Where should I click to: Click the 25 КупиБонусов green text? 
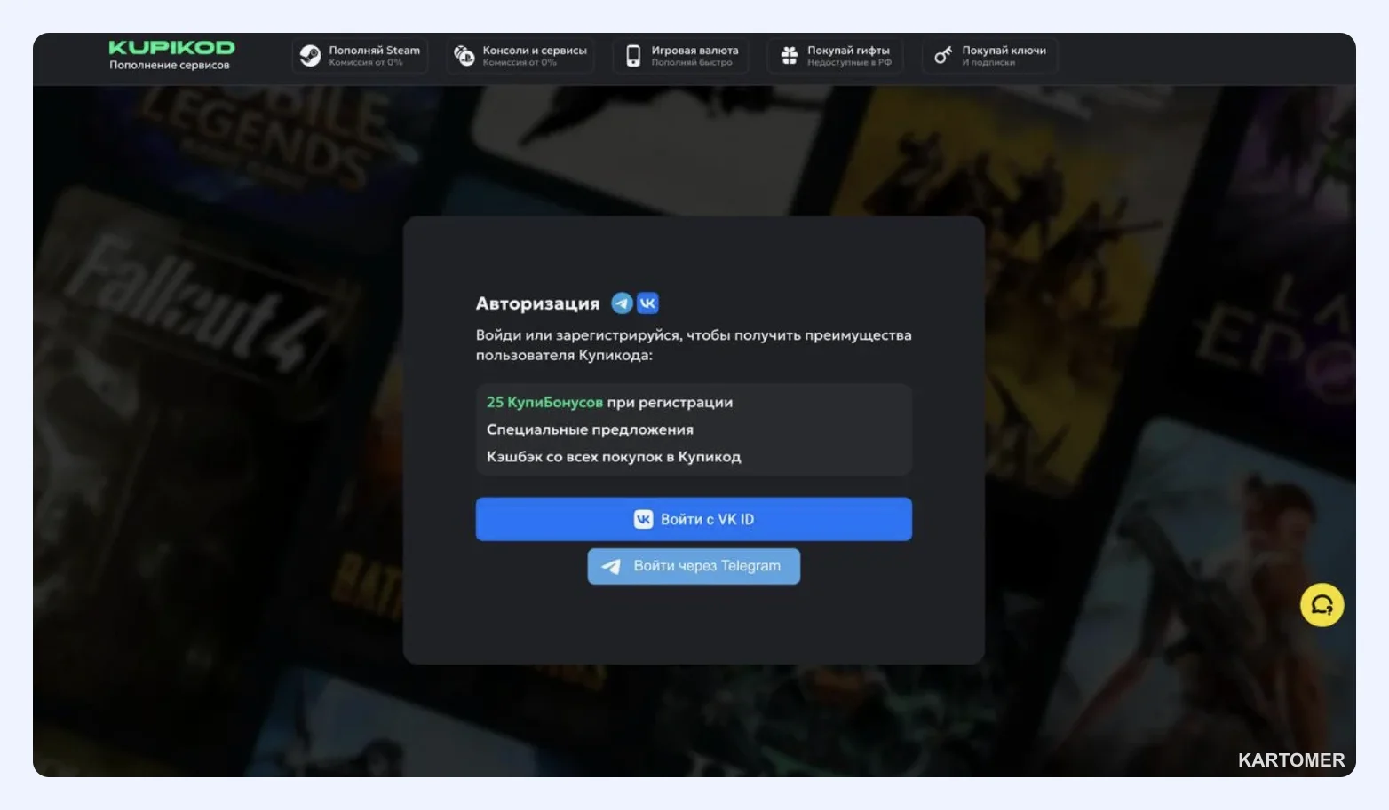tap(544, 402)
